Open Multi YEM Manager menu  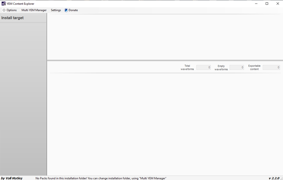(x=34, y=10)
